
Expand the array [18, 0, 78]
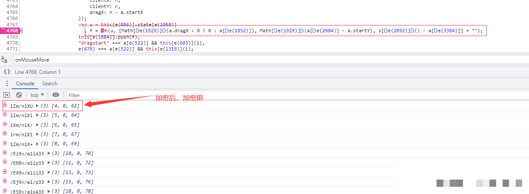click(x=49, y=191)
